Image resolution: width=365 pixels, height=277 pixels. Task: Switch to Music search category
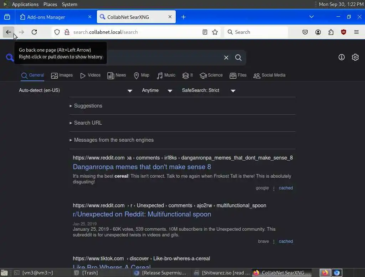166,75
